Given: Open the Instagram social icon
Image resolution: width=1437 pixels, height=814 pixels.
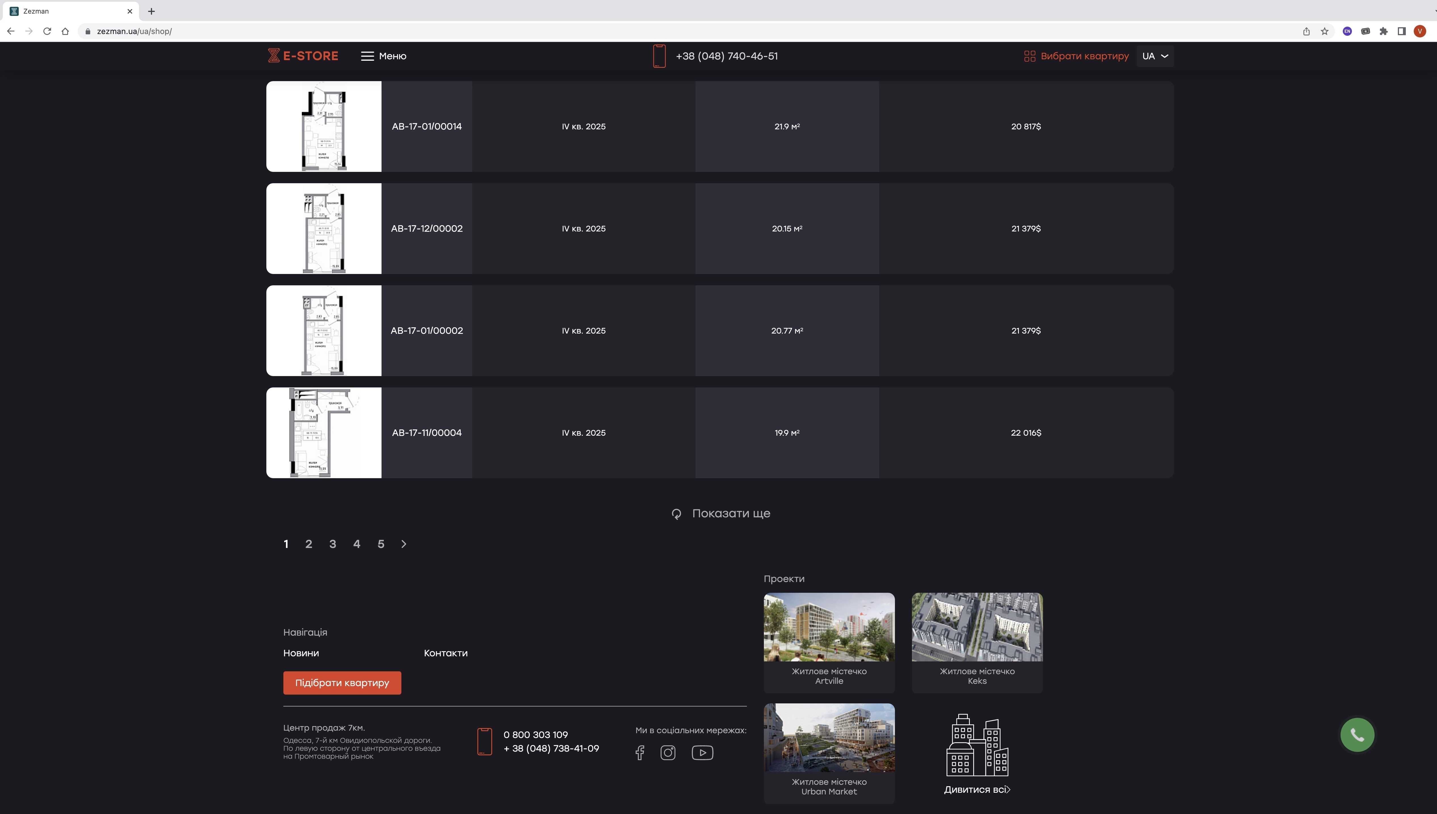Looking at the screenshot, I should pyautogui.click(x=668, y=752).
